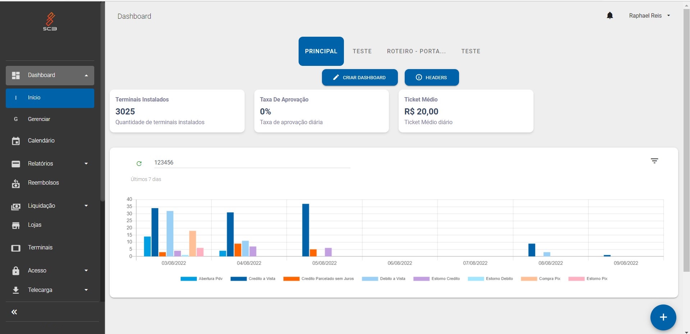This screenshot has height=334, width=690.
Task: Open Calendário from the sidebar
Action: click(41, 141)
